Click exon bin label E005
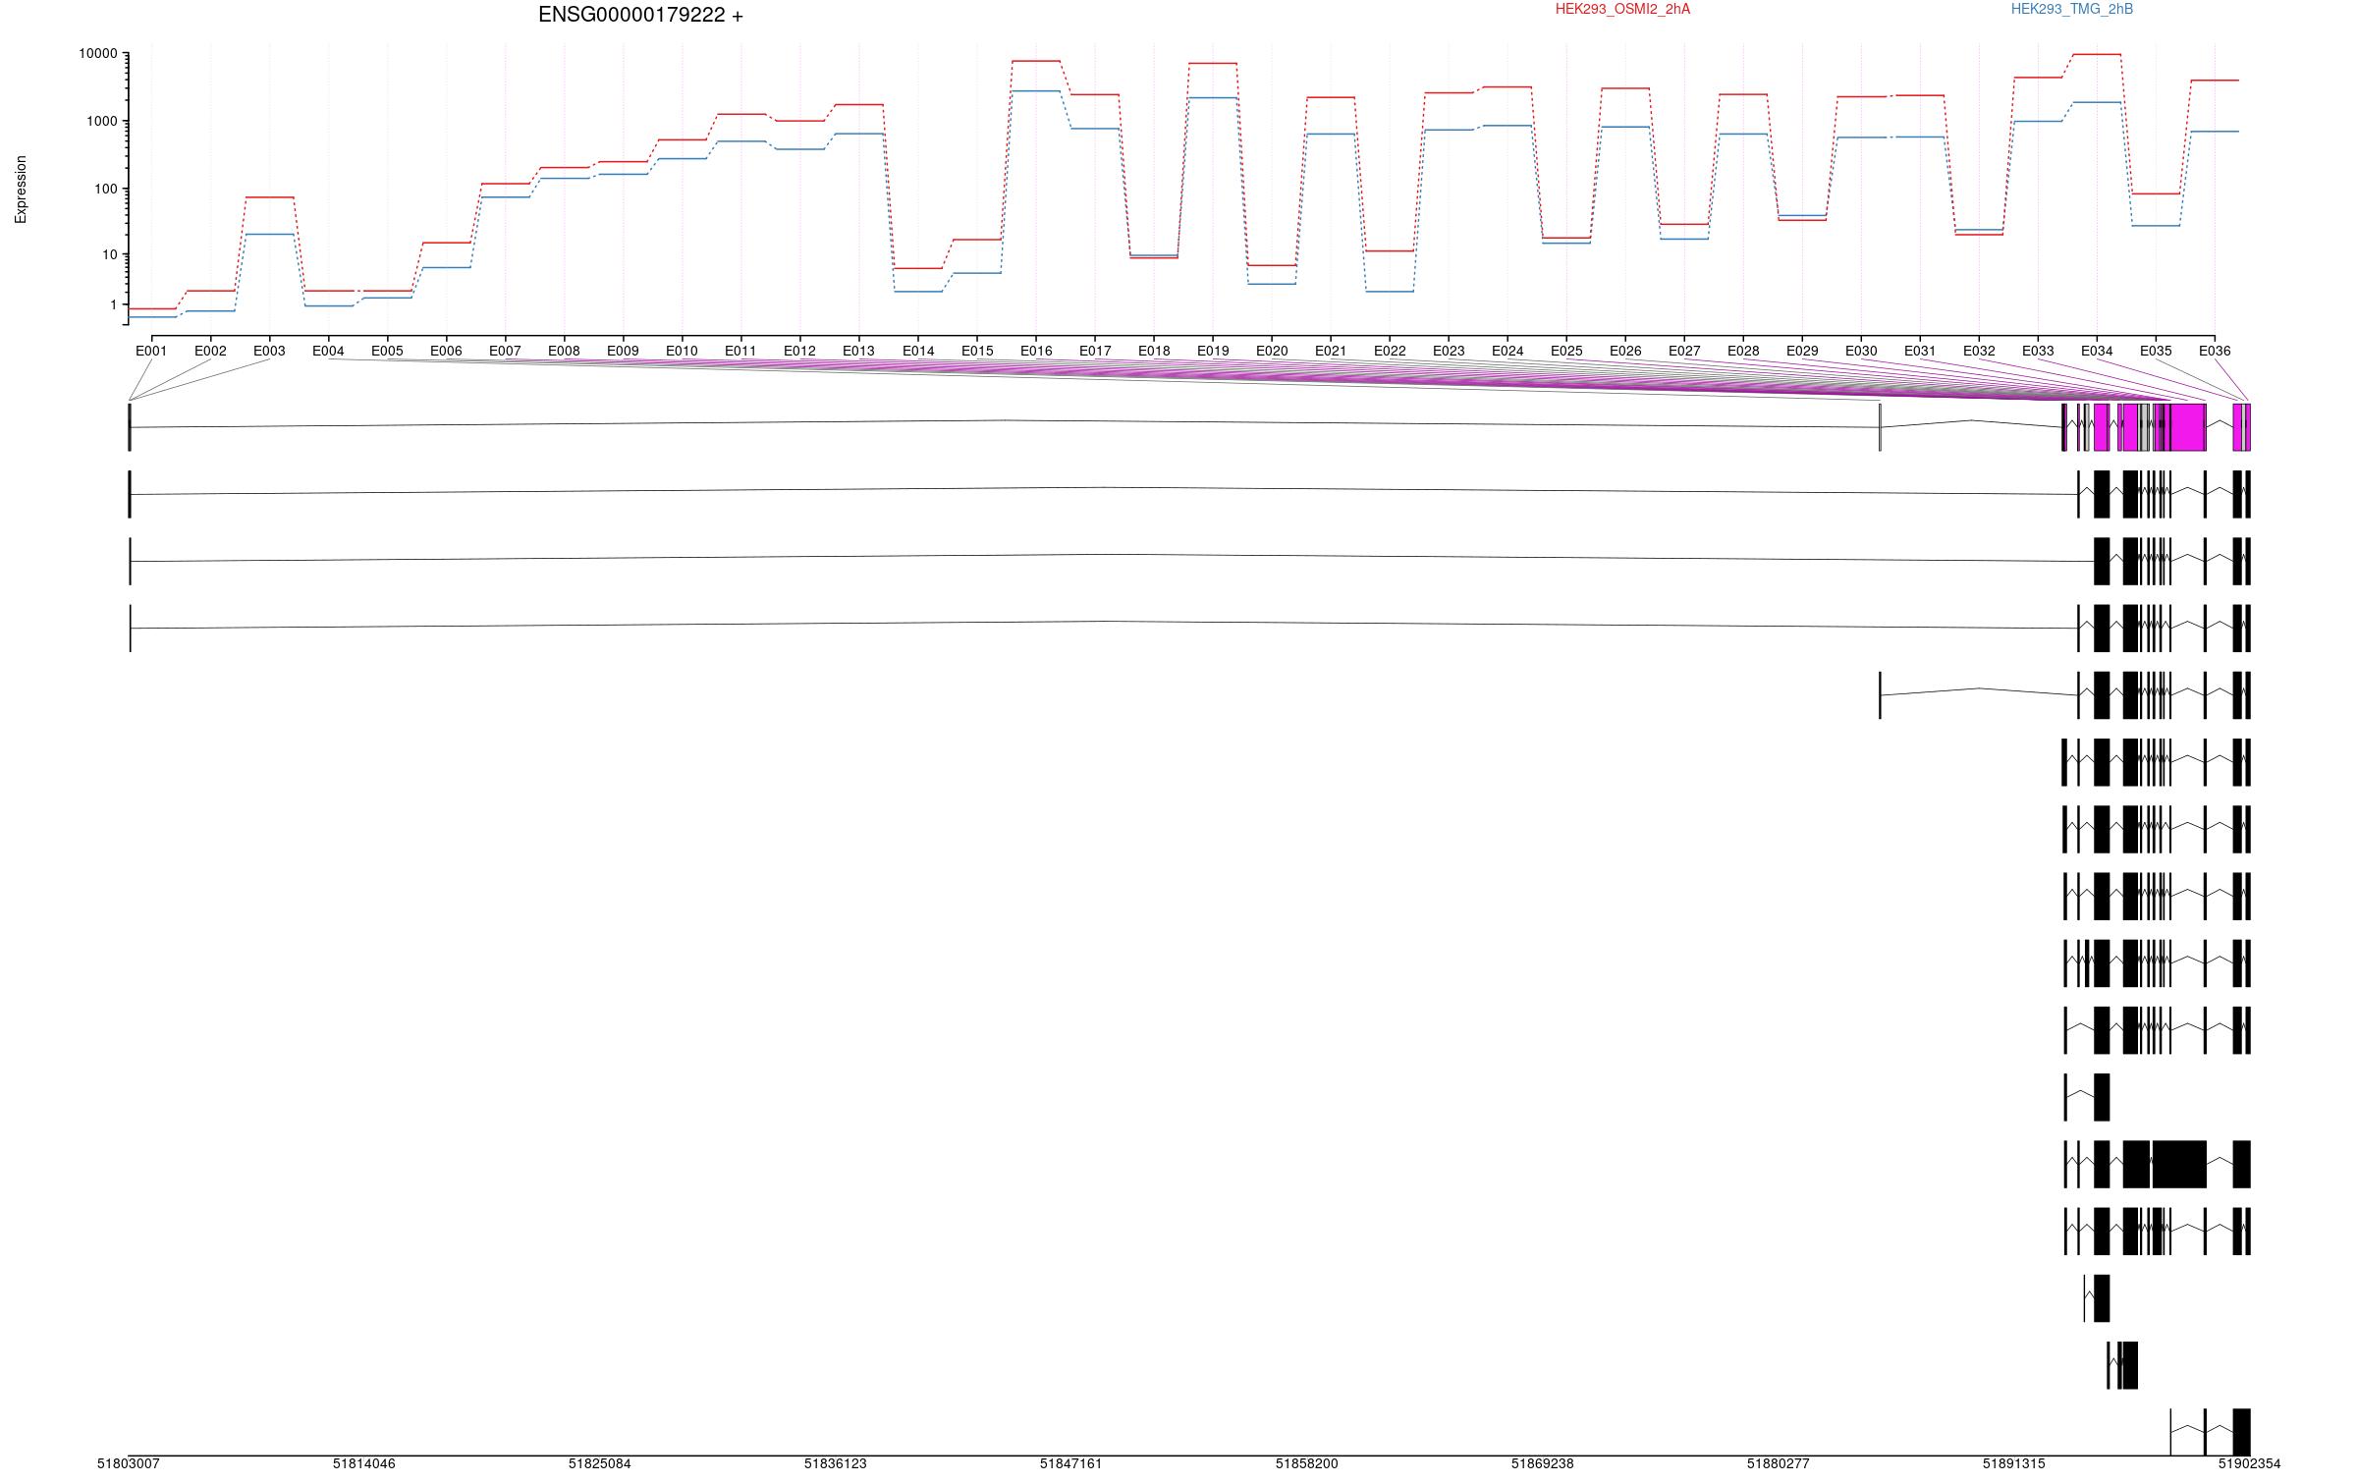Viewport: 2357px width, 1483px height. [x=387, y=351]
